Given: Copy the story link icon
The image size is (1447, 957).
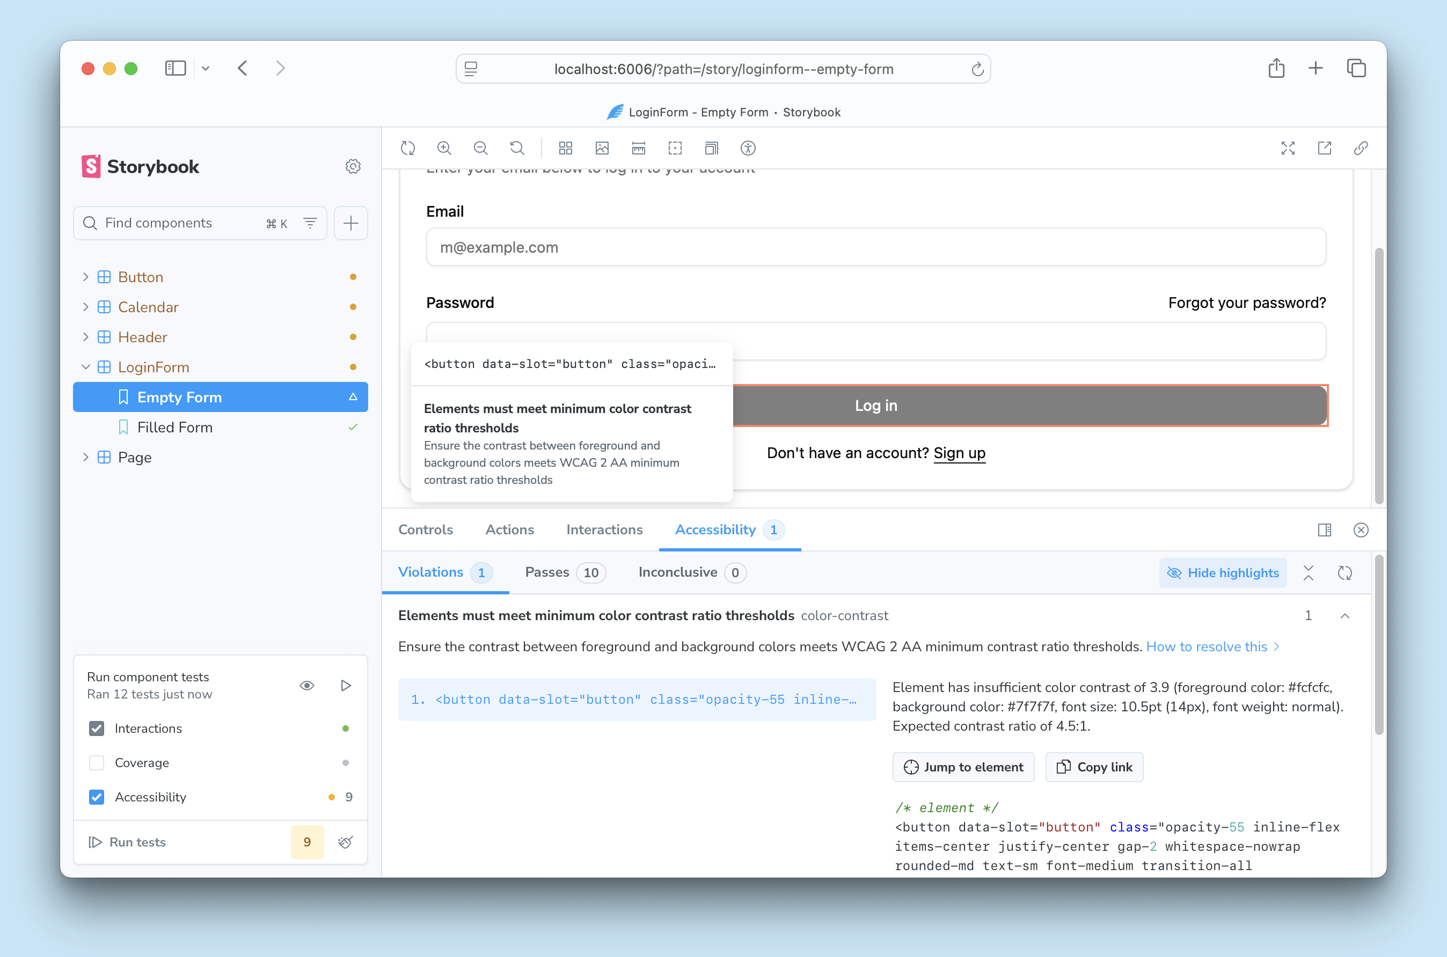Looking at the screenshot, I should coord(1360,148).
